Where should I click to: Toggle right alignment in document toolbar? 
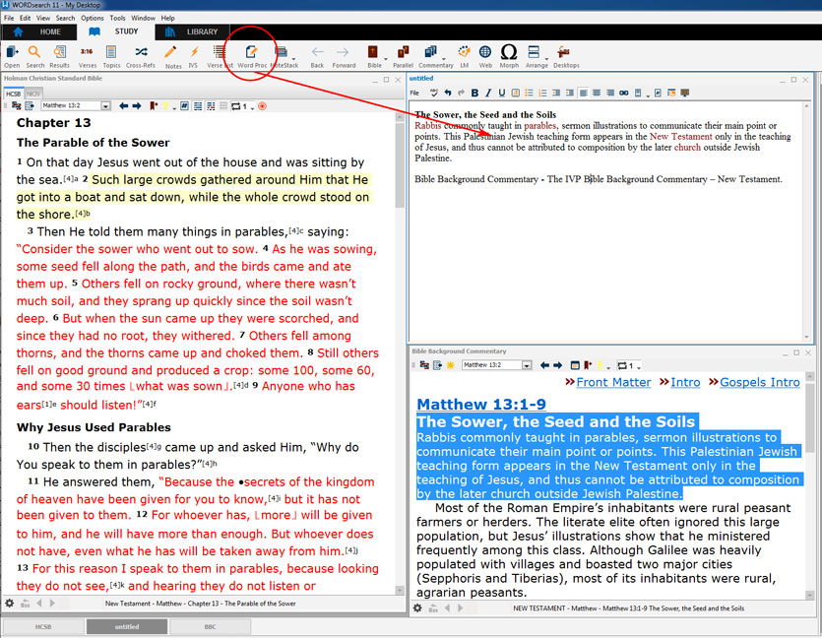pyautogui.click(x=610, y=93)
